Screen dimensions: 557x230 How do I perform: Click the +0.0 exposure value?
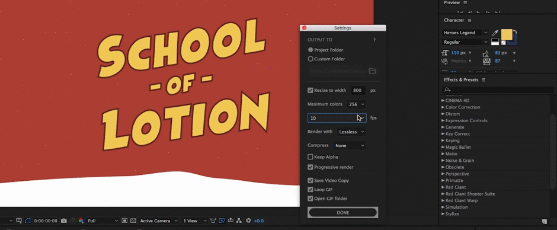coord(258,221)
